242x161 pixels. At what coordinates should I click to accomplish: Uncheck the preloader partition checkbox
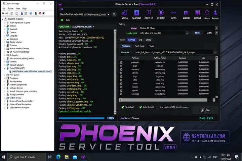121,62
